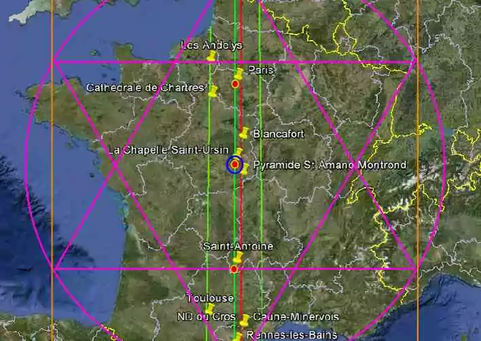Click the blue-circled red center marker
Image resolution: width=481 pixels, height=341 pixels.
coord(235,165)
